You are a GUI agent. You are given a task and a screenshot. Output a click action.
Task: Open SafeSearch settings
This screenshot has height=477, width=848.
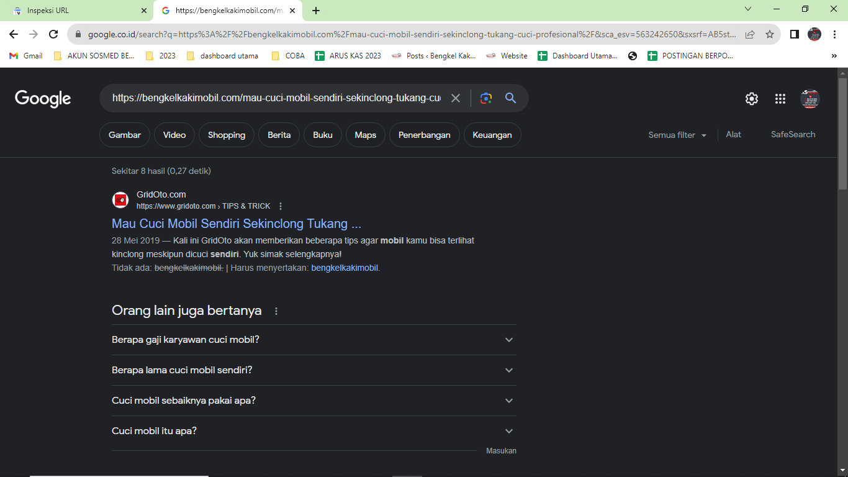[793, 134]
